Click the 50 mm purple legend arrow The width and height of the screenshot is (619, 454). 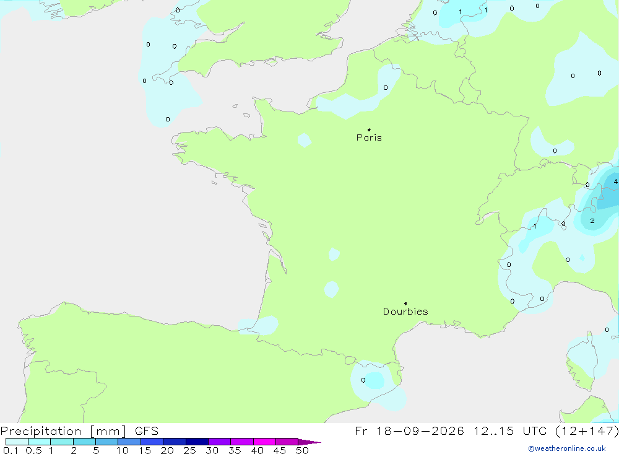click(x=309, y=442)
